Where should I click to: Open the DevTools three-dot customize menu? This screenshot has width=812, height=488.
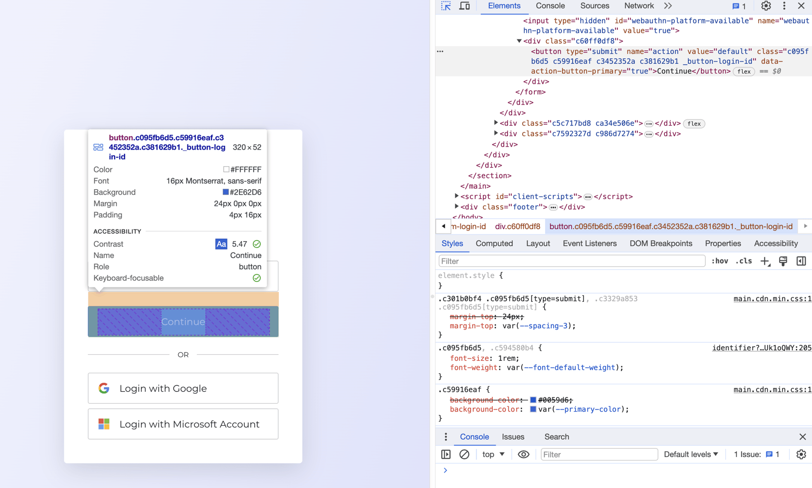[x=784, y=6]
